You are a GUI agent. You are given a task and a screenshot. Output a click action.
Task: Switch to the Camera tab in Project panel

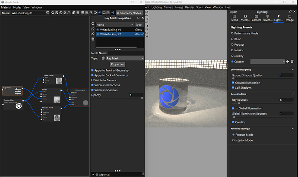tap(257, 18)
